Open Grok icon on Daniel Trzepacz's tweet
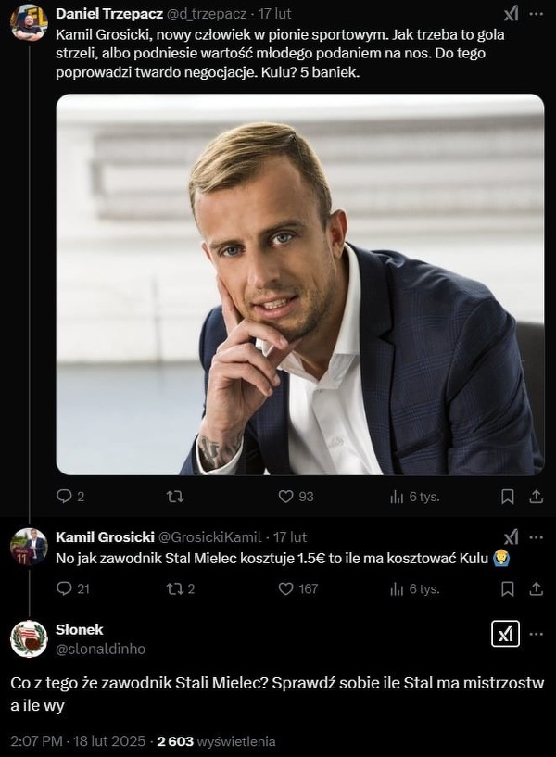The image size is (556, 757). click(x=511, y=14)
